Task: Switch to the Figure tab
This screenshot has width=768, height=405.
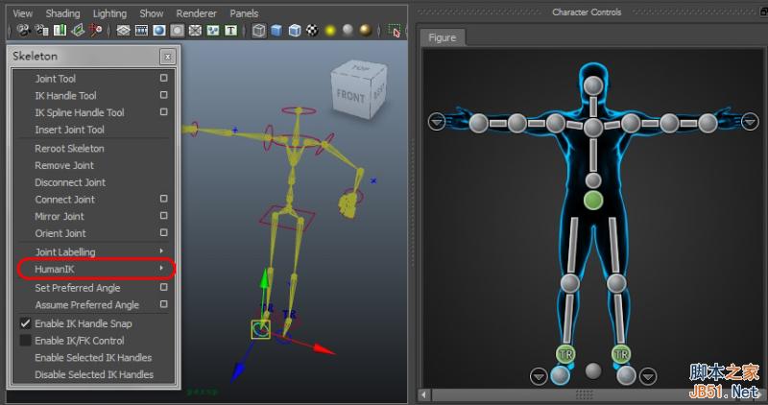Action: point(443,37)
